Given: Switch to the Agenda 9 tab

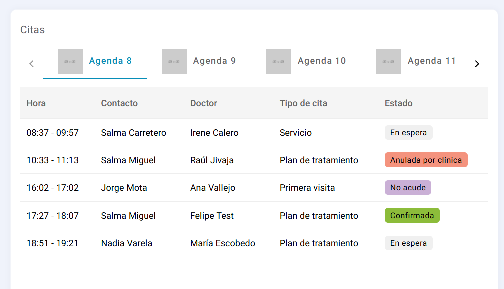Looking at the screenshot, I should click(x=199, y=61).
